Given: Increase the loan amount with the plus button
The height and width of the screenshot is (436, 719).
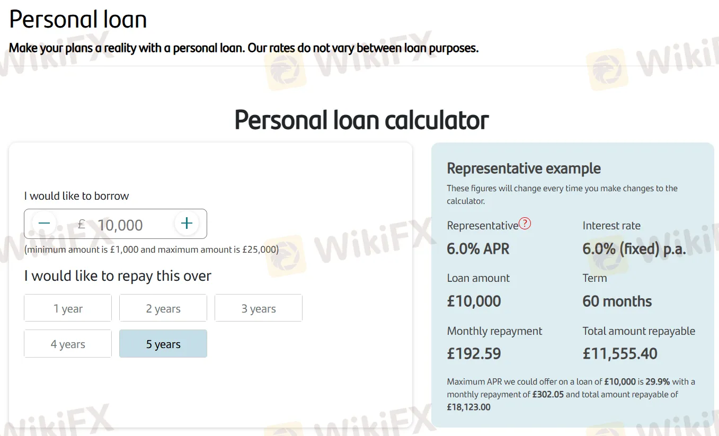Looking at the screenshot, I should tap(187, 224).
